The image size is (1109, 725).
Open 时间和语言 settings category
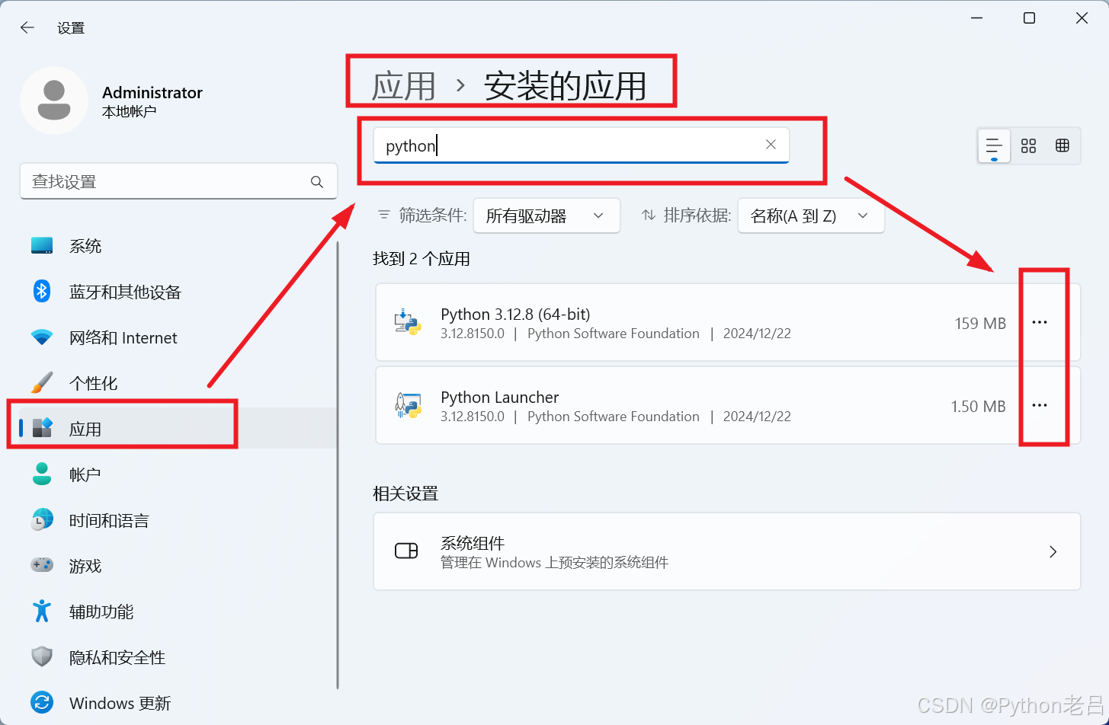[x=178, y=520]
